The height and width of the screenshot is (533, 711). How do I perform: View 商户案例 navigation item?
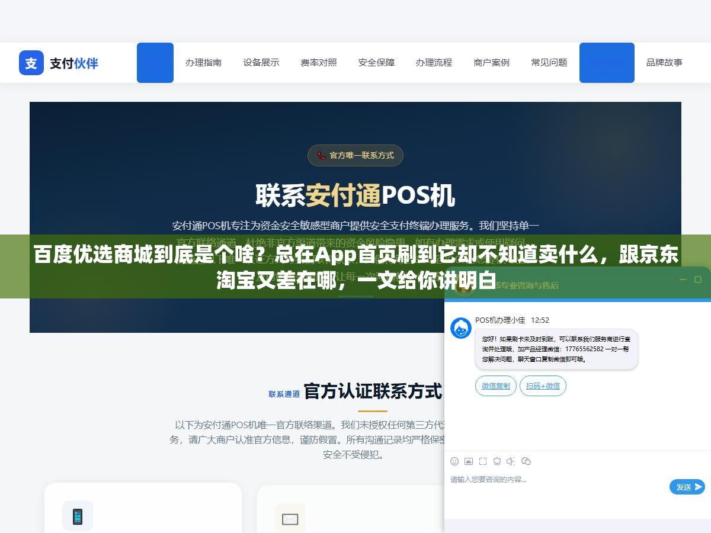[x=491, y=63]
